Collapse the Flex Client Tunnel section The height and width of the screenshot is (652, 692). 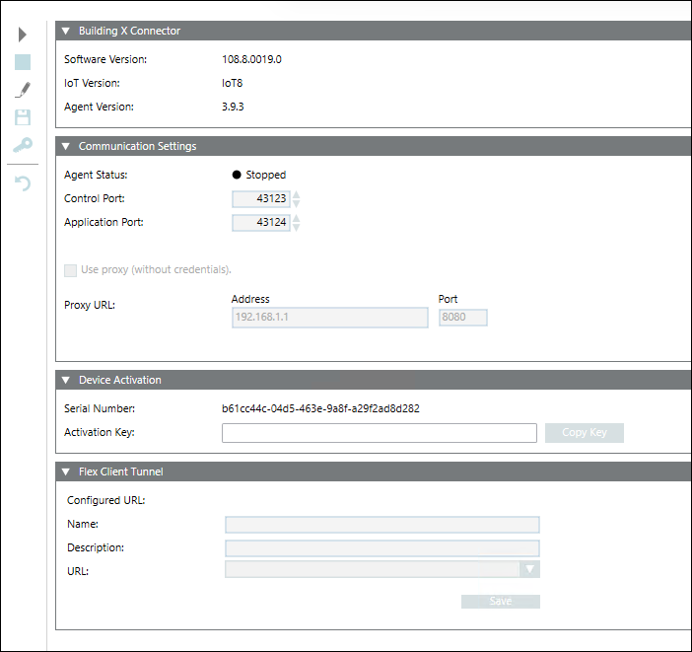66,472
